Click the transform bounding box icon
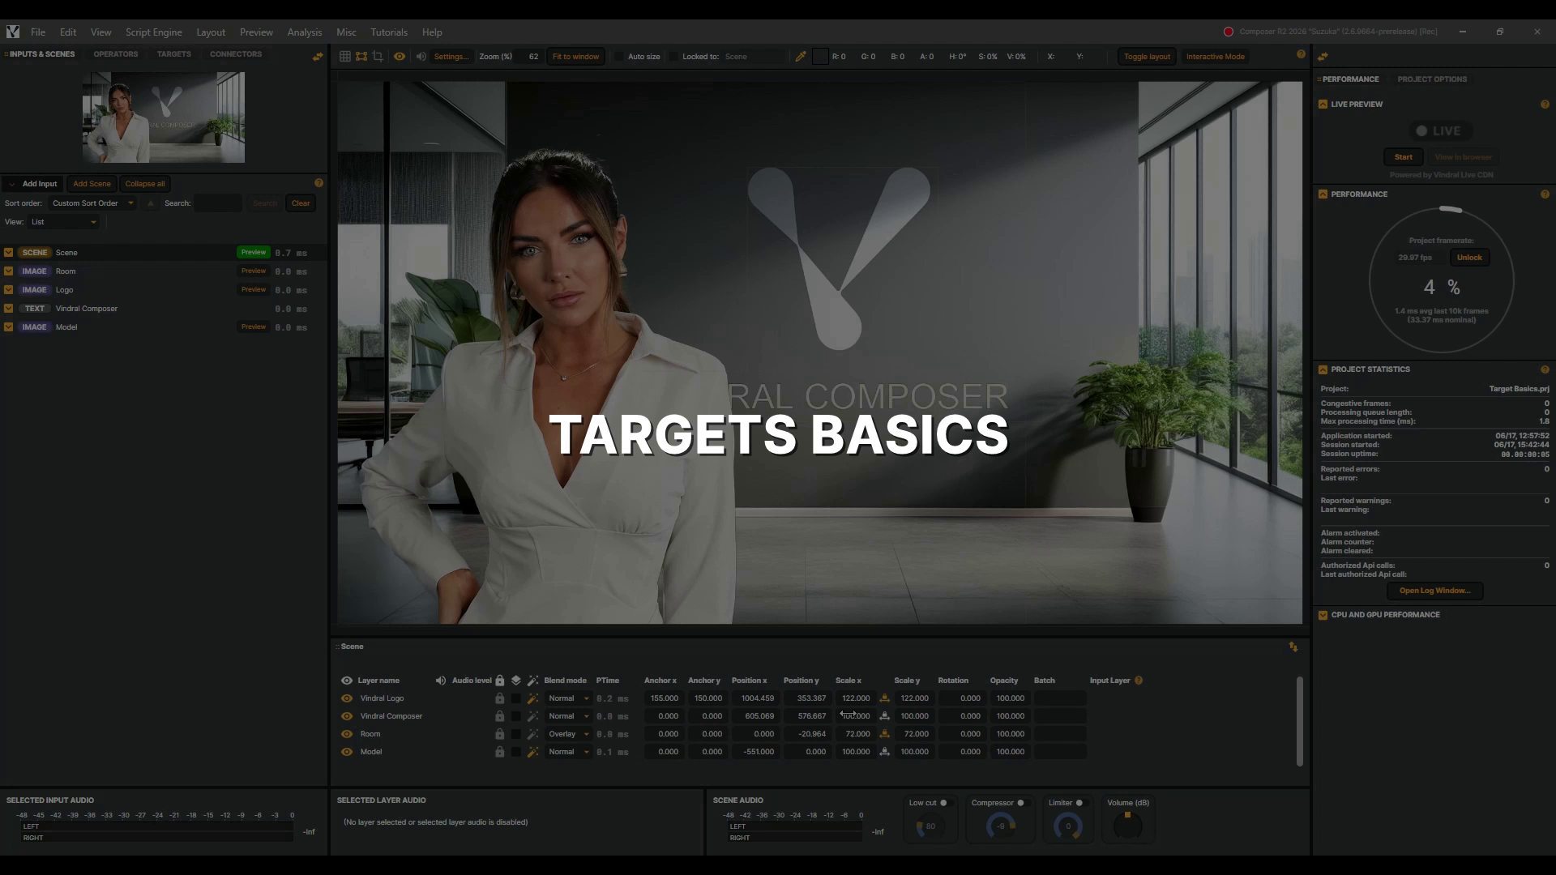Screen dimensions: 1556x875 [x=361, y=57]
